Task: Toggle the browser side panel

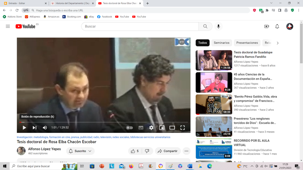Action: click(x=280, y=10)
